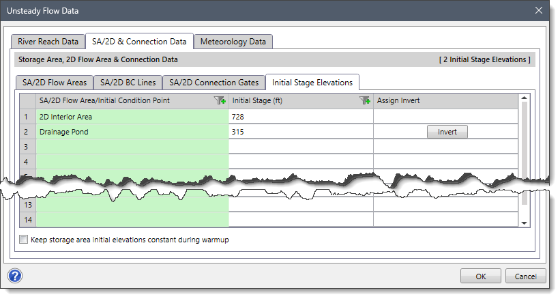Select the SA/2D Flow Areas sub-tab
The width and height of the screenshot is (560, 299).
point(55,83)
